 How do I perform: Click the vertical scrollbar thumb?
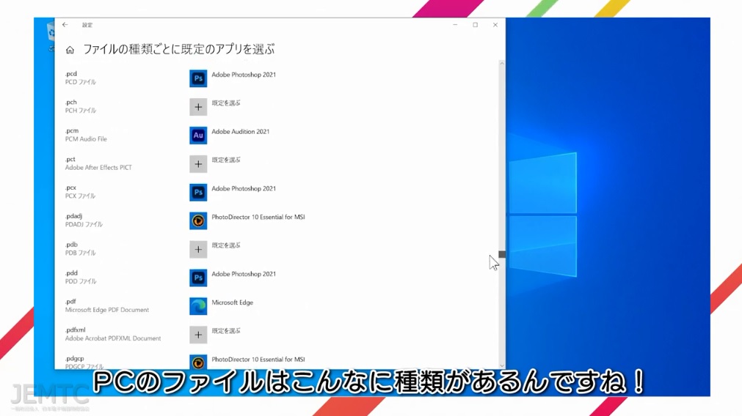[502, 255]
